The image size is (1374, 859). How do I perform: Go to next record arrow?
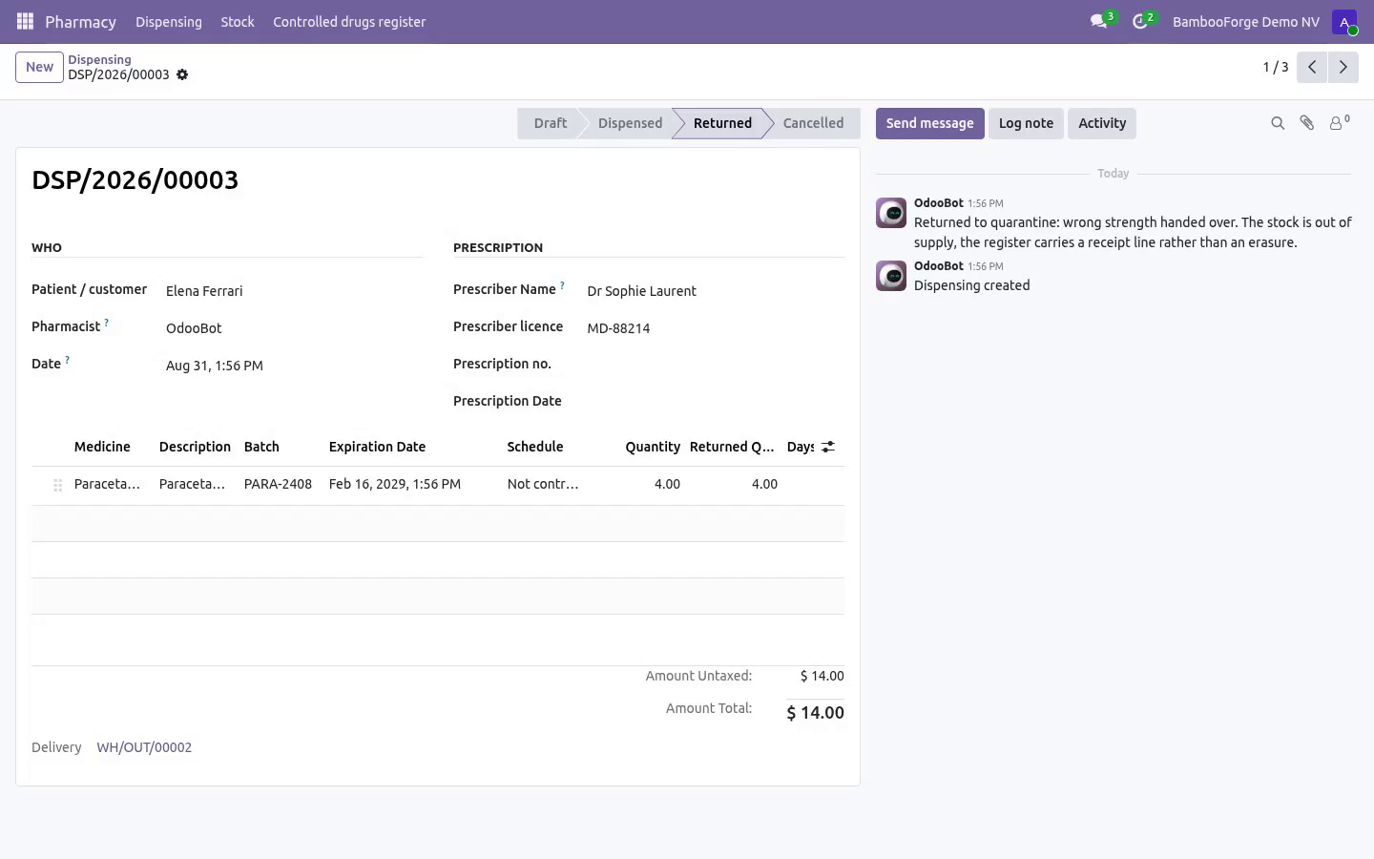click(1343, 67)
